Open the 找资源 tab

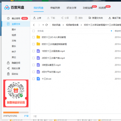point(102,8)
